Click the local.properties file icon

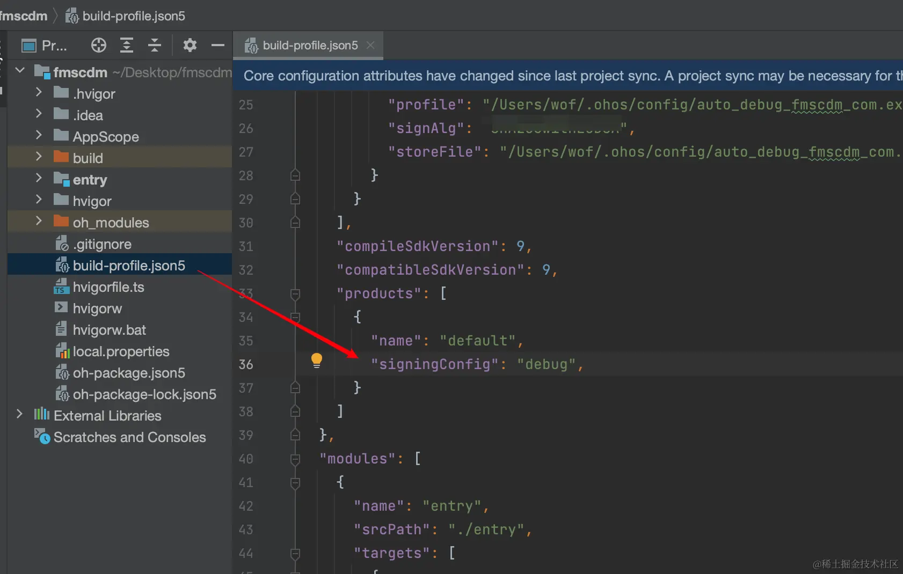click(x=63, y=351)
